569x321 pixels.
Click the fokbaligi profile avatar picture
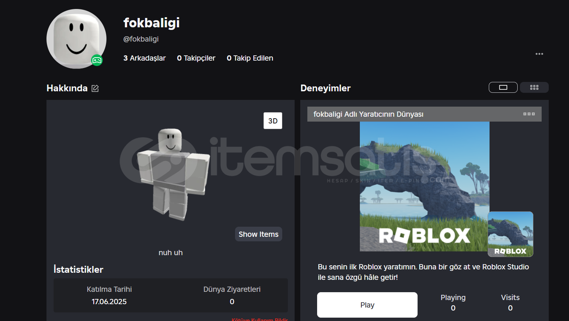tap(76, 39)
